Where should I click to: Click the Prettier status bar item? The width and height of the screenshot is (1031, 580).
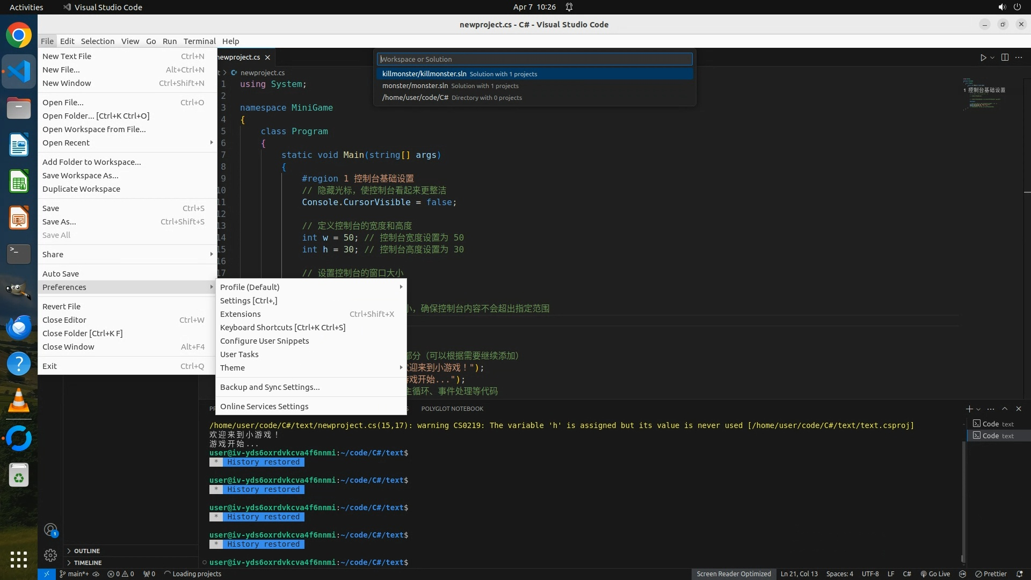pyautogui.click(x=991, y=574)
